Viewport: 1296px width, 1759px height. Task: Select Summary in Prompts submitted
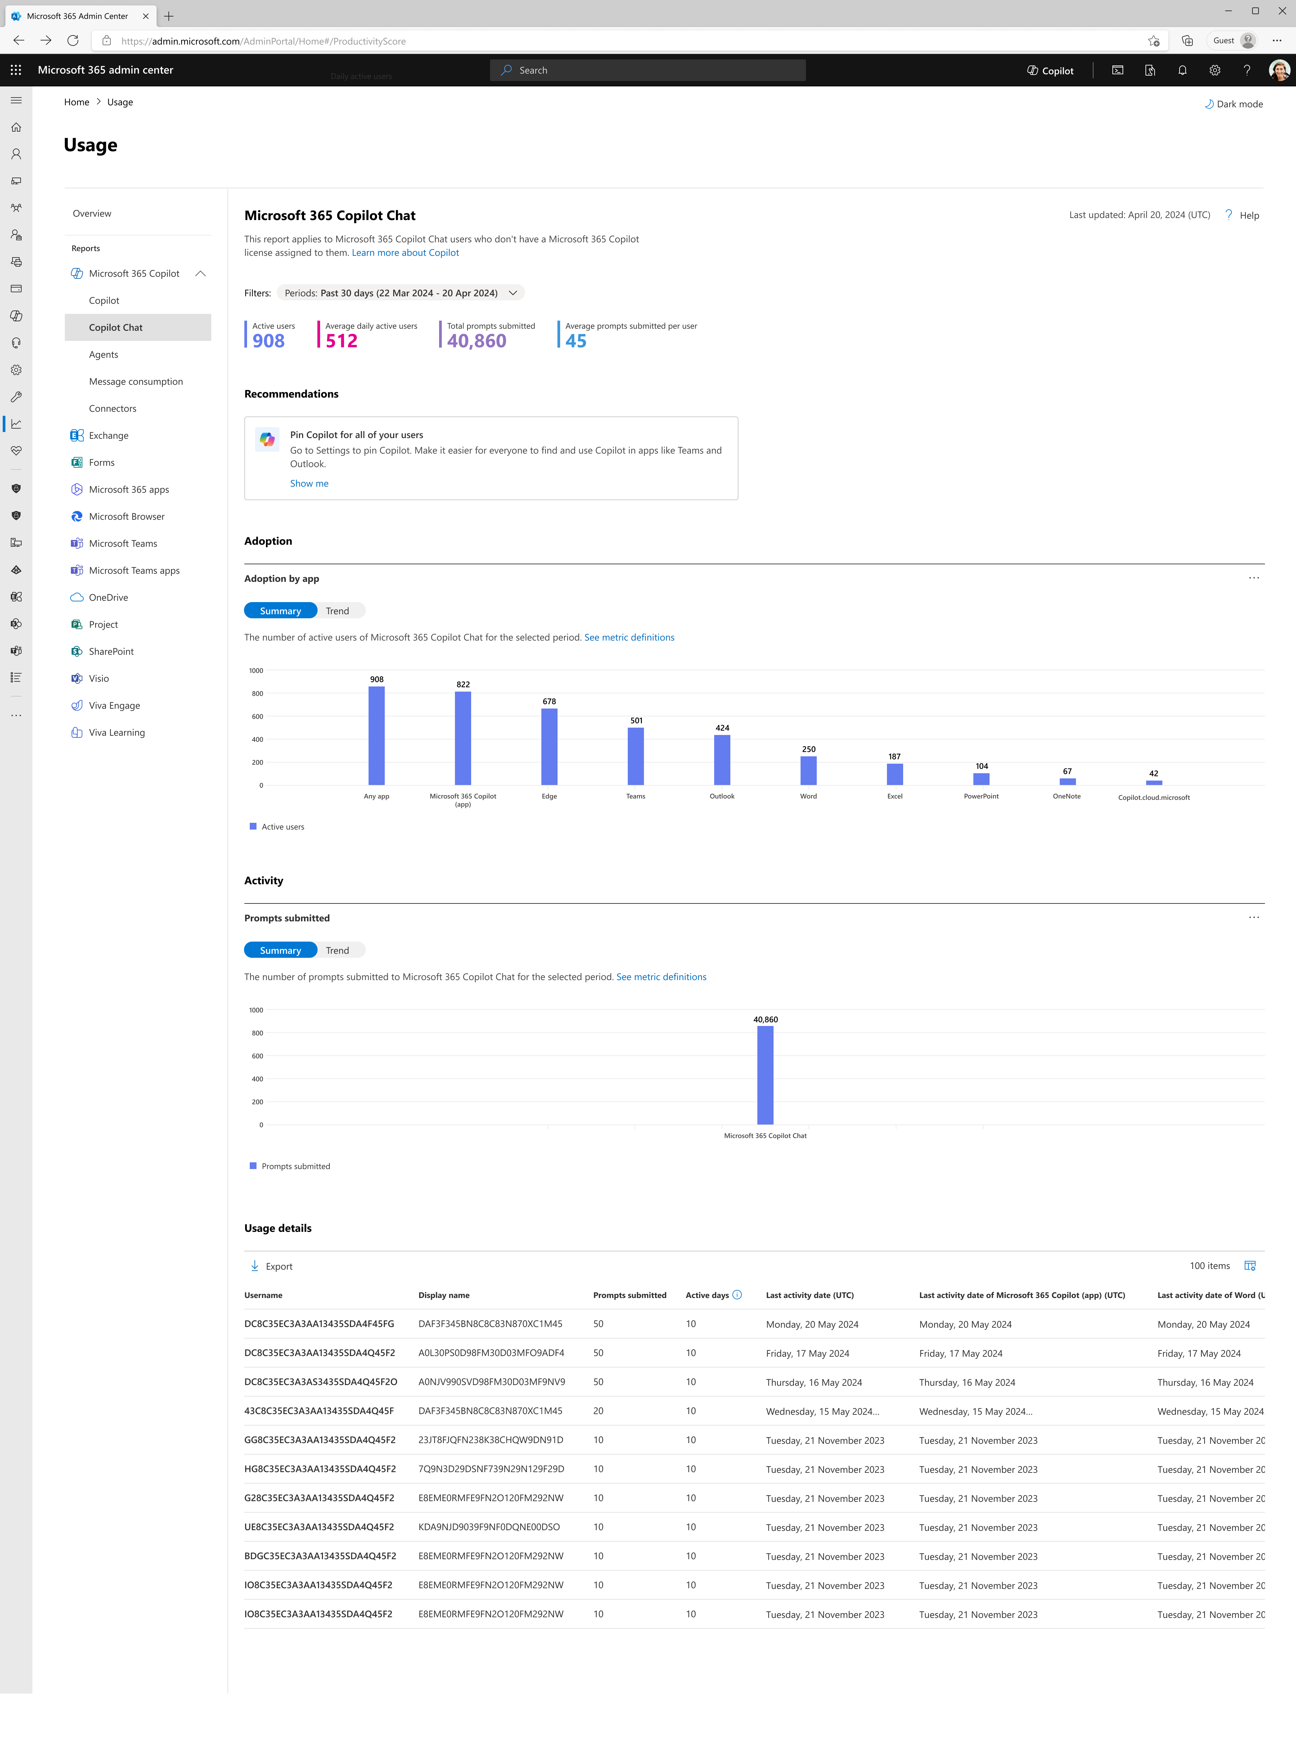click(x=280, y=950)
